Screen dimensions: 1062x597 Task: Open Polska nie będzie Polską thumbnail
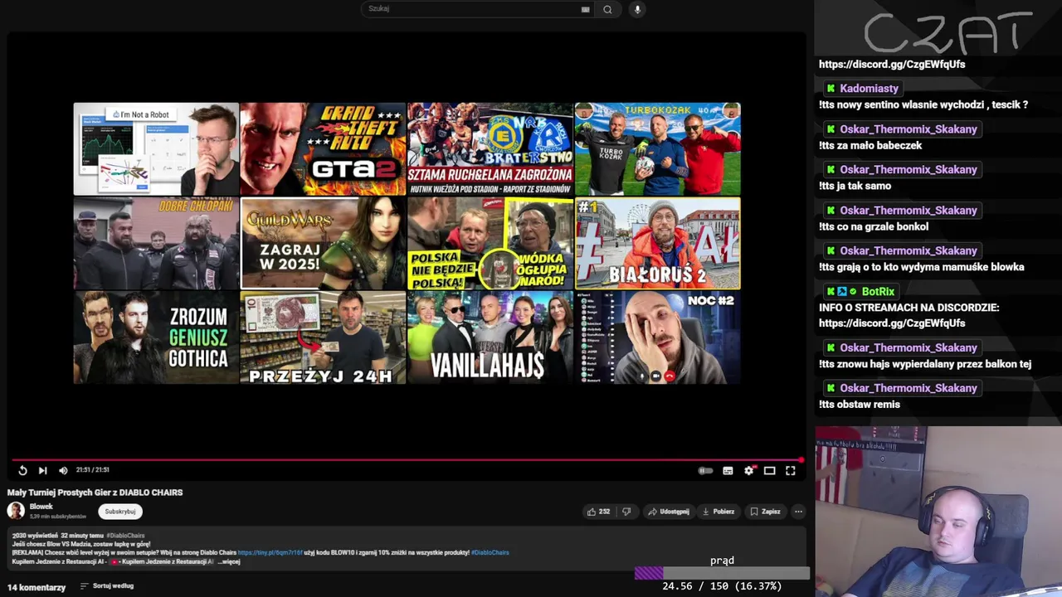point(490,243)
